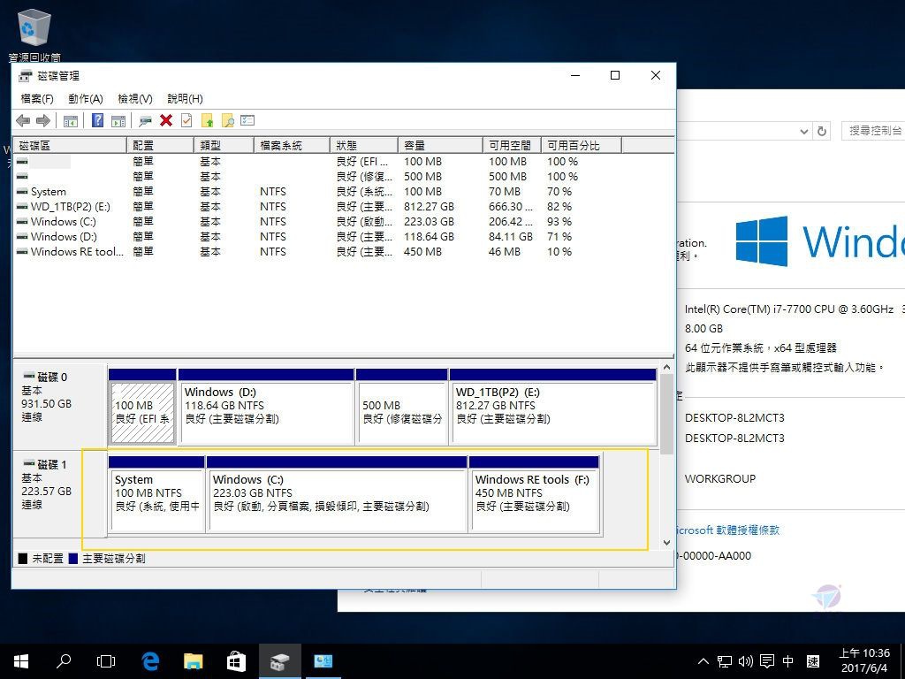Viewport: 905px width, 679px height.
Task: Click the folder with green arrow icon
Action: coord(207,120)
